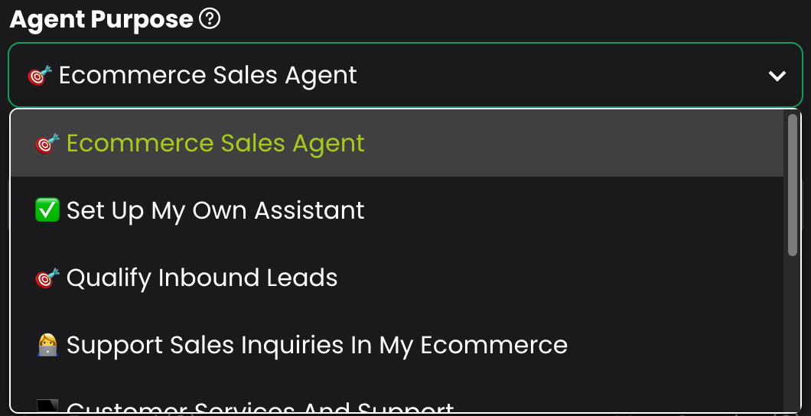Image resolution: width=811 pixels, height=416 pixels.
Task: Click blank area right of Set Up My Own Assistant
Action: [574, 210]
